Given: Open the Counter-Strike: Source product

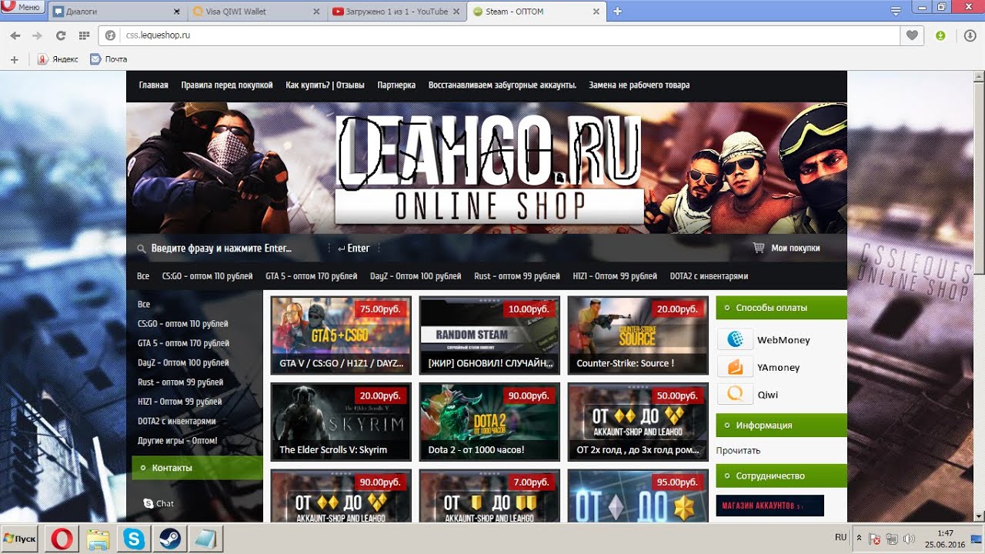Looking at the screenshot, I should [x=638, y=335].
